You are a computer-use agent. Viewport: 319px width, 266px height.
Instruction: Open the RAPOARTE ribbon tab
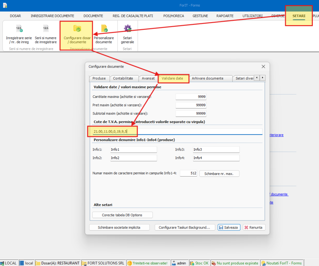(225, 16)
